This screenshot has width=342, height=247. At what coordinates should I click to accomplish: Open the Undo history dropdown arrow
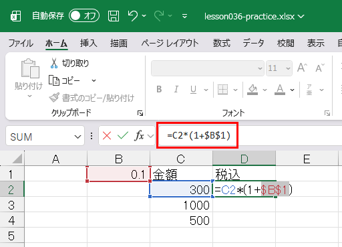click(x=144, y=16)
